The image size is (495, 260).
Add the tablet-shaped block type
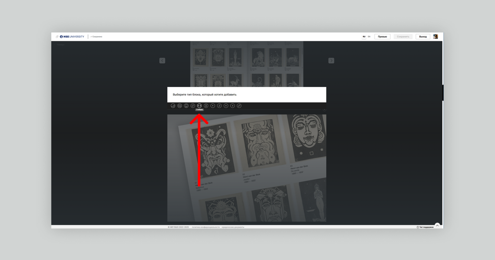pyautogui.click(x=186, y=106)
